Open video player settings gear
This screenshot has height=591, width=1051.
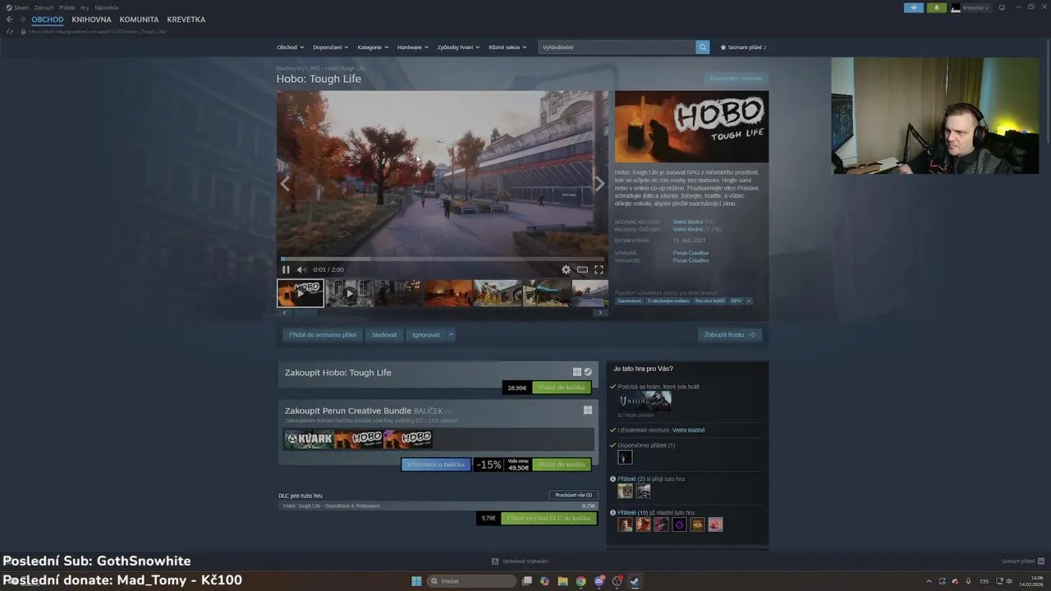click(x=566, y=269)
